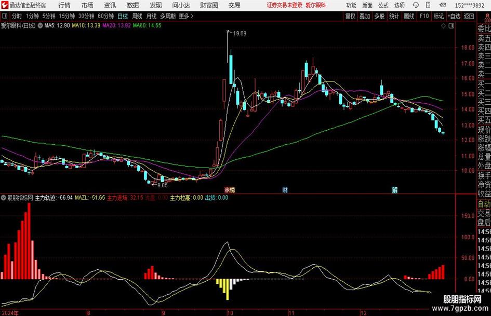The image size is (491, 316).
Task: Open the 问小达 menu
Action: [181, 5]
